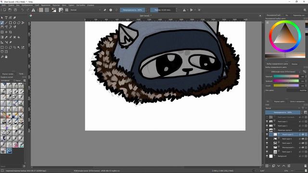Viewport: 308px width, 173px height.
Task: Click the Save toolbar icon
Action: [x=15, y=10]
